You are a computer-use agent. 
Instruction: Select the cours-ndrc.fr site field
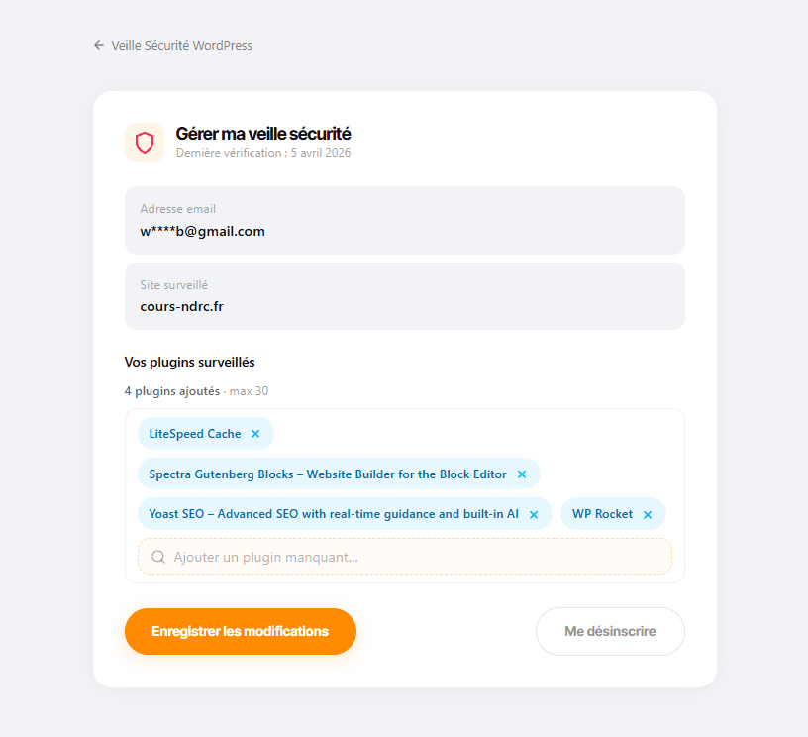tap(404, 296)
